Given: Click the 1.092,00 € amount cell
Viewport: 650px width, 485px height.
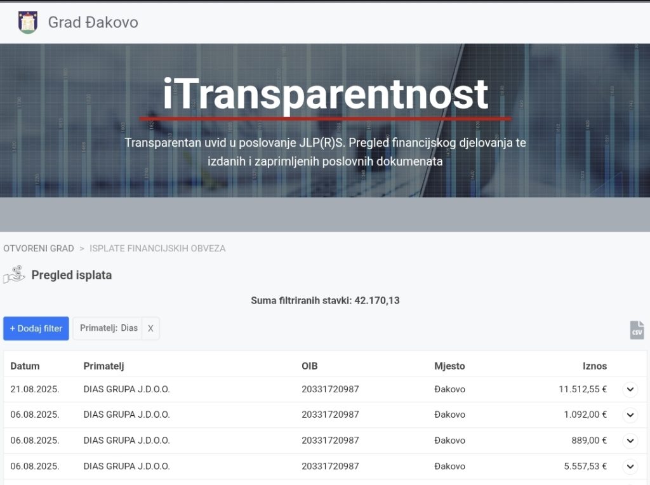Looking at the screenshot, I should pos(585,415).
